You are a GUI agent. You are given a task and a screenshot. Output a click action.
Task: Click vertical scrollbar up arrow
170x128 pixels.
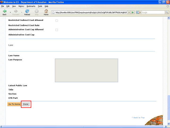169,18
